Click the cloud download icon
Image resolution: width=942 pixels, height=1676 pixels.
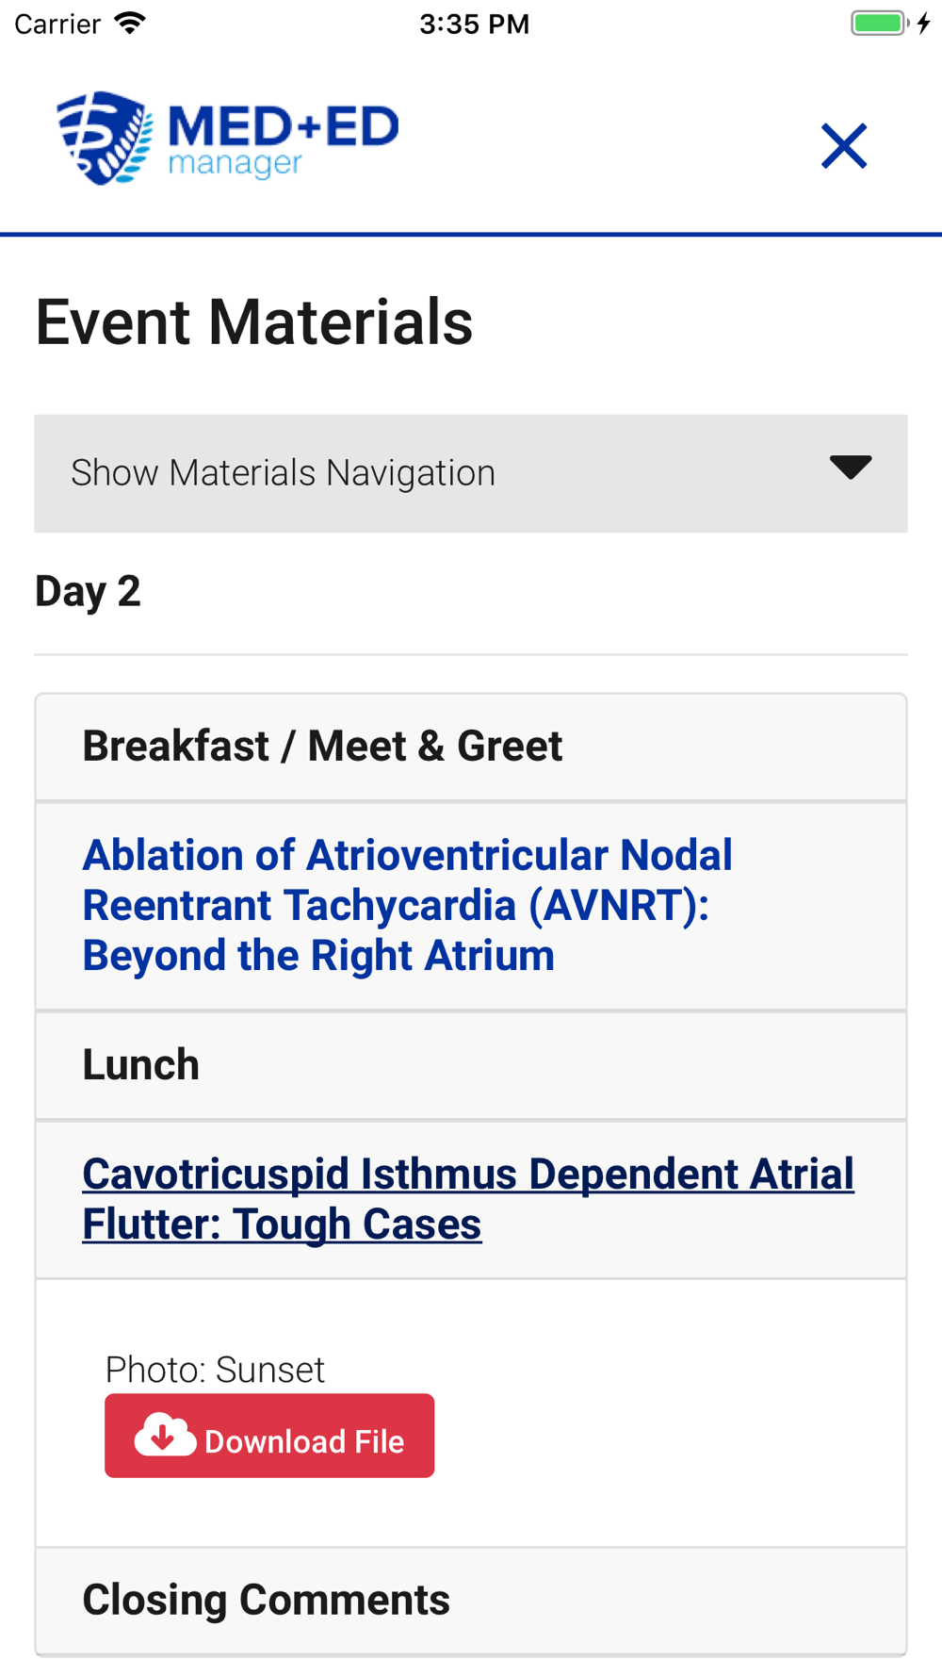pos(165,1436)
